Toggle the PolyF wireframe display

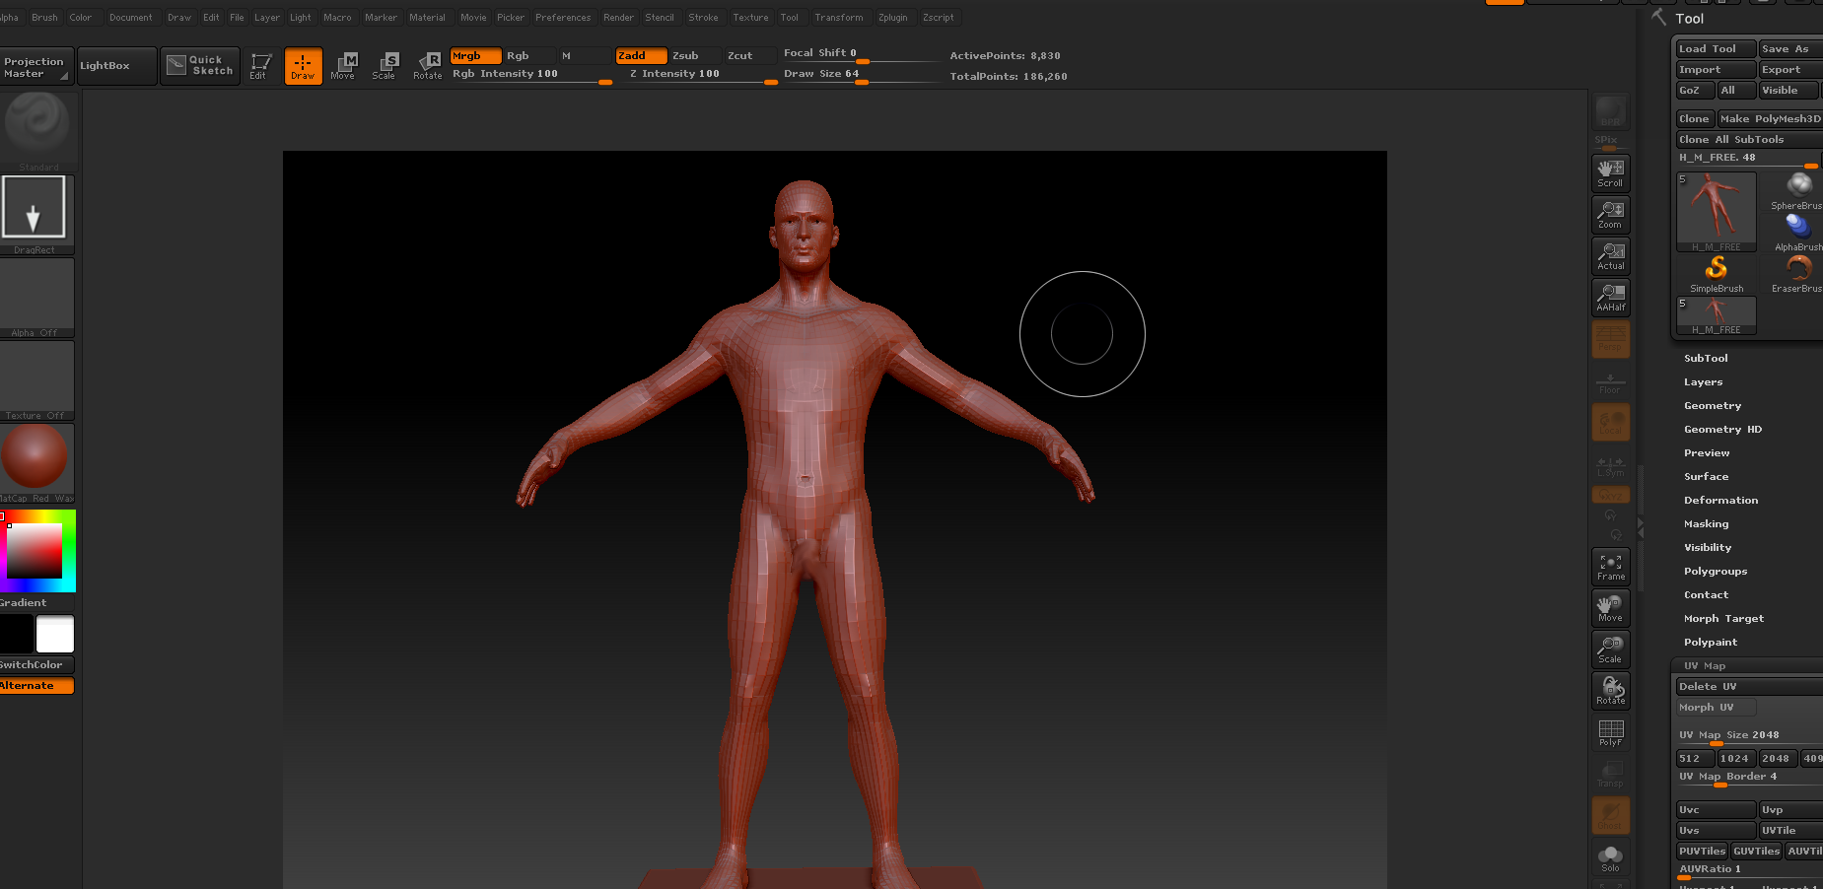1610,732
